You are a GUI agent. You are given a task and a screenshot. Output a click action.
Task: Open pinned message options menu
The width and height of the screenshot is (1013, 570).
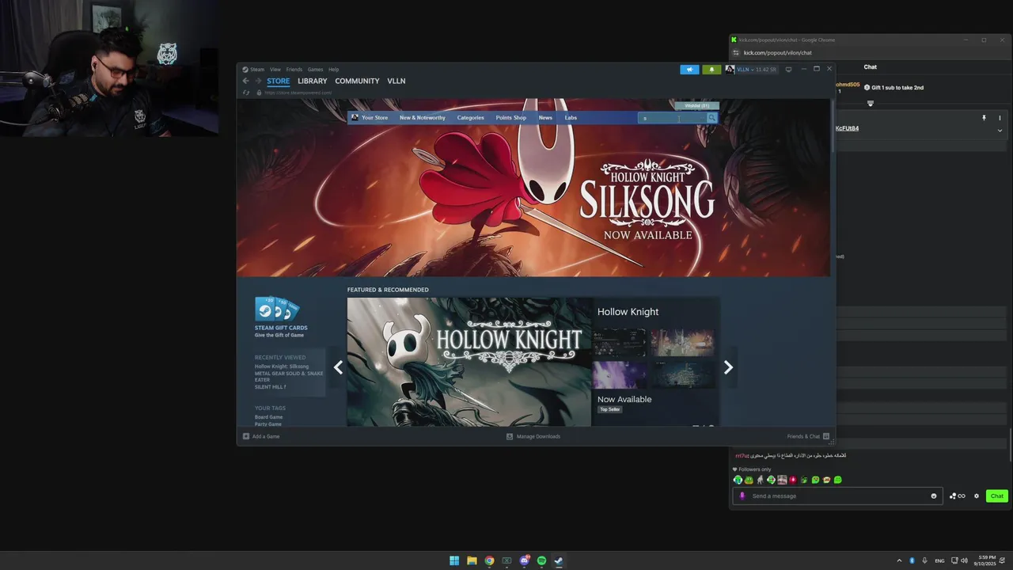(1000, 118)
